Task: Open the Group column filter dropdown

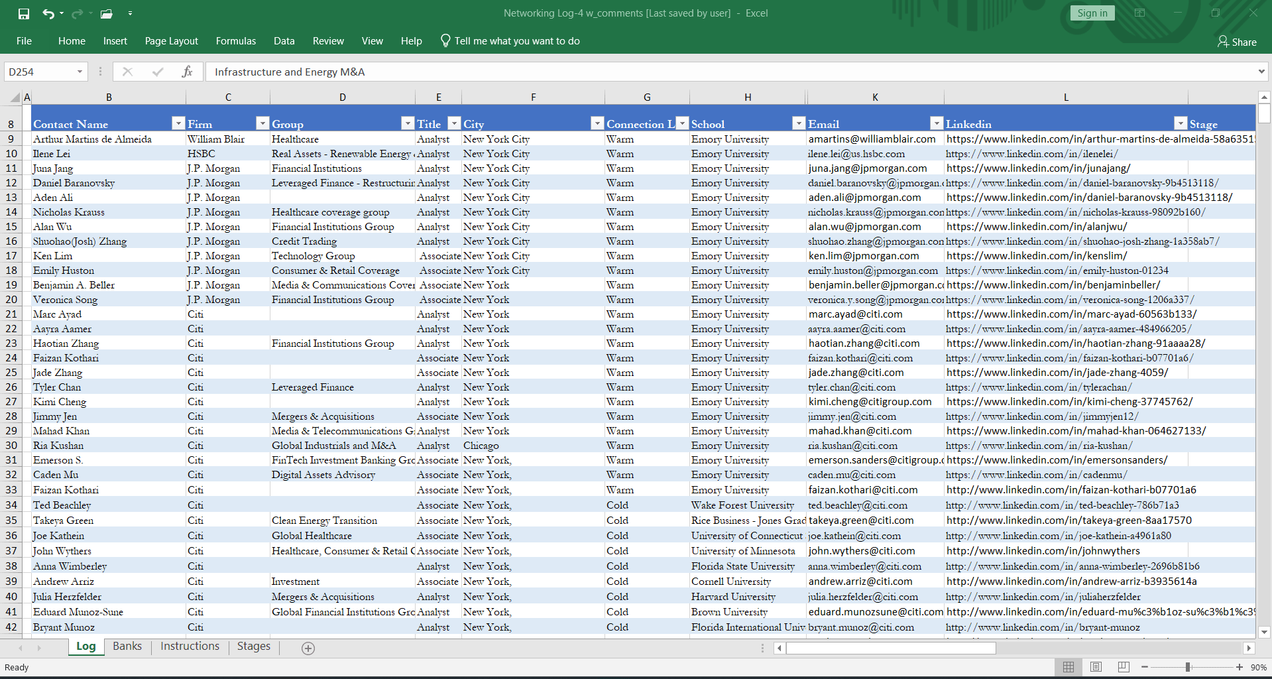Action: (x=408, y=123)
